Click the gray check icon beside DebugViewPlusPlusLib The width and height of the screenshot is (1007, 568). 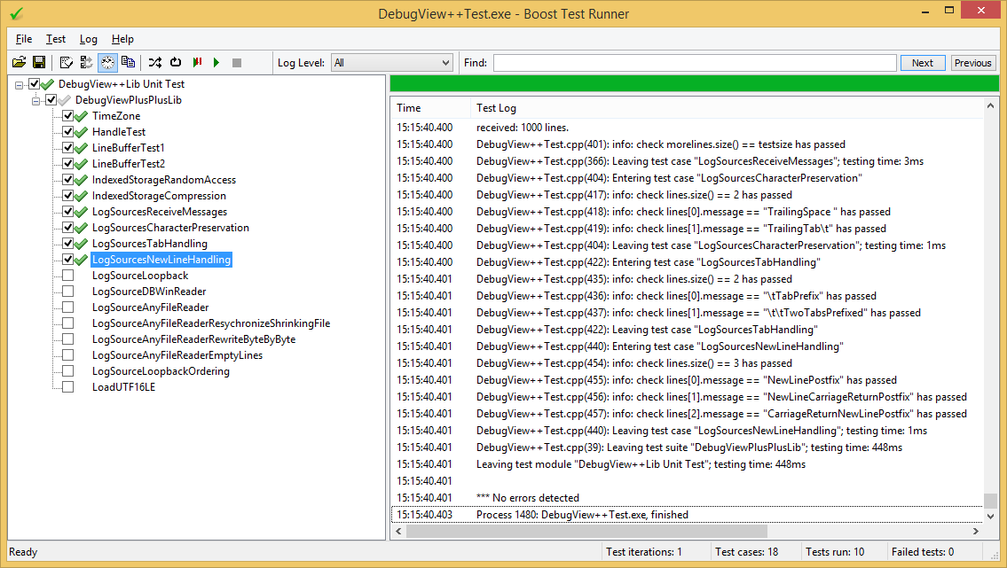[x=64, y=100]
